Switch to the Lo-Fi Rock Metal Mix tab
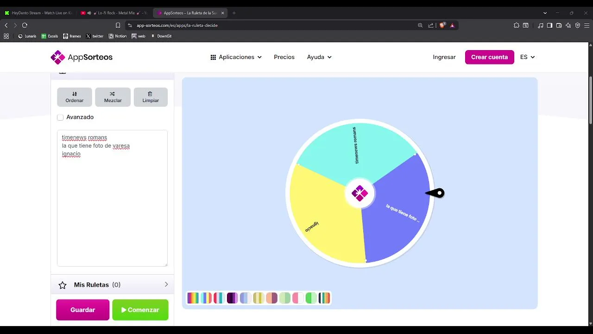The width and height of the screenshot is (593, 334). pyautogui.click(x=114, y=13)
